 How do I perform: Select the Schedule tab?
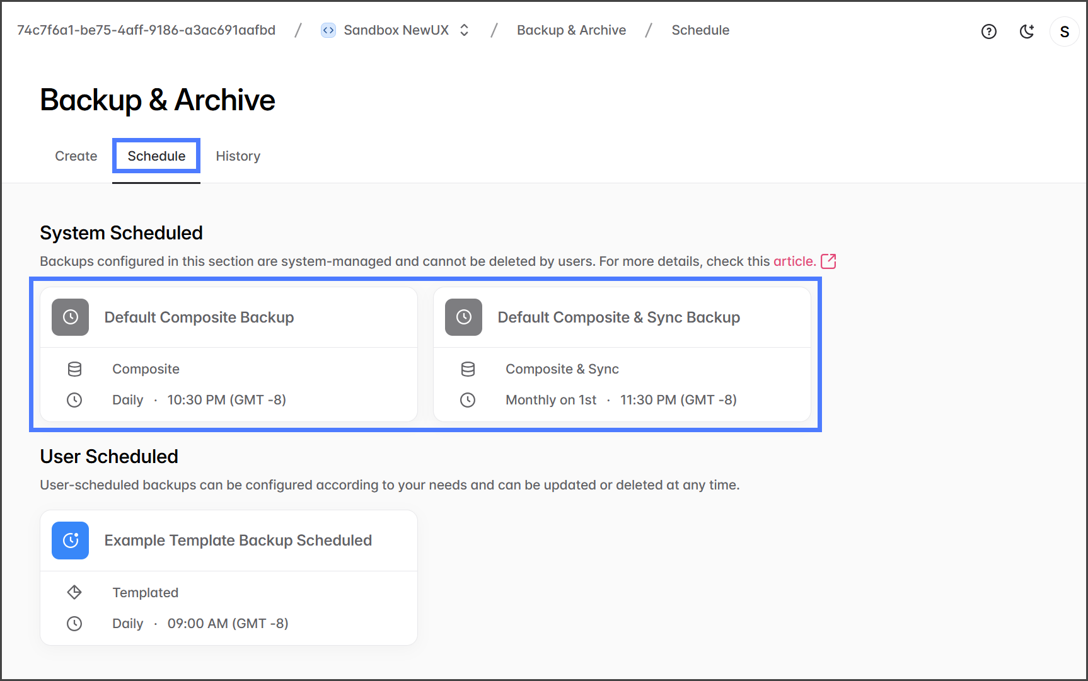[x=156, y=156]
